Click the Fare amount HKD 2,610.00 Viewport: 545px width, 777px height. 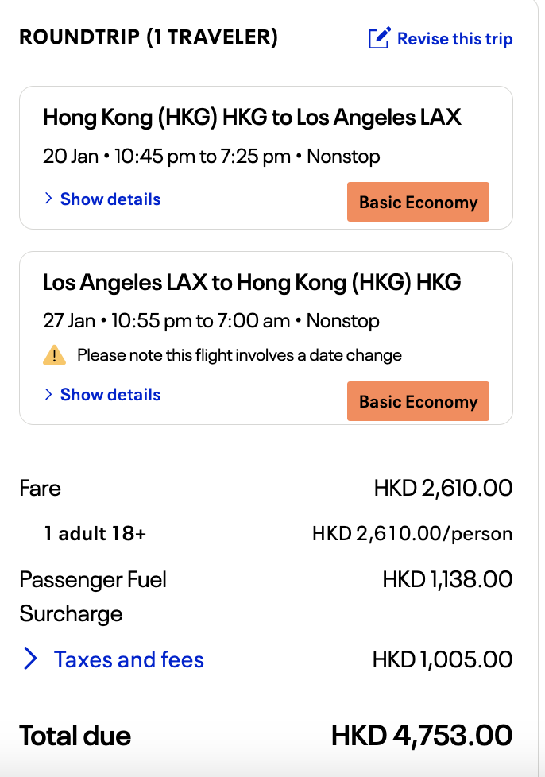[x=443, y=488]
